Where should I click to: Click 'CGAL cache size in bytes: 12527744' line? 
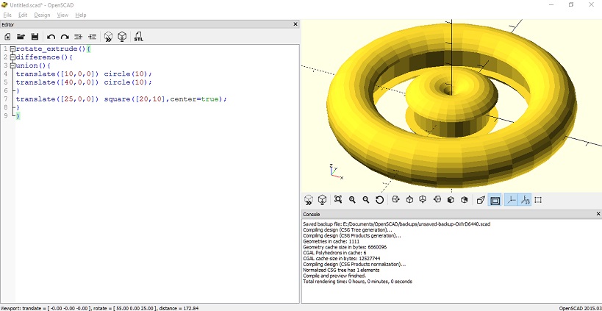tap(341, 258)
